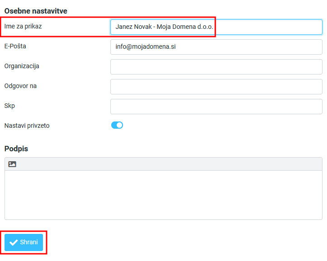Click the Janez Novak display name text
This screenshot has height=261, width=327.
pyautogui.click(x=164, y=27)
